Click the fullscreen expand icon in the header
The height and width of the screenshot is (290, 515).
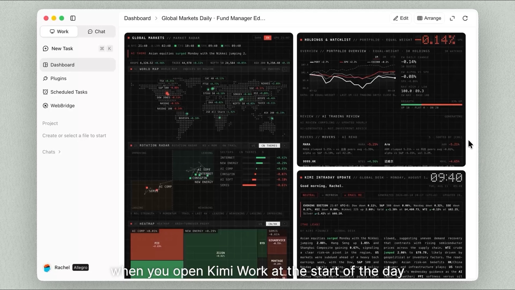click(x=452, y=18)
